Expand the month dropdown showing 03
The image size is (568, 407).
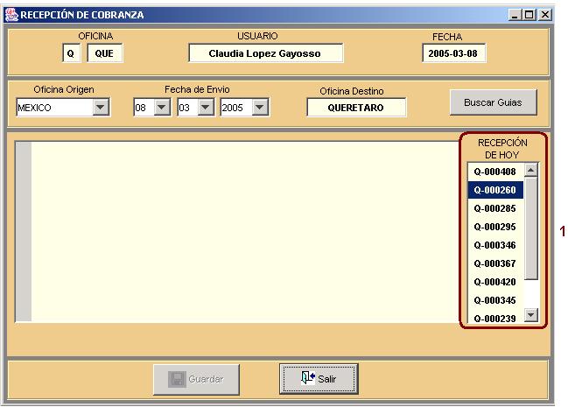(206, 107)
